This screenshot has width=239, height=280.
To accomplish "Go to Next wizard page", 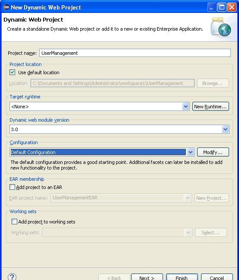I will click(x=147, y=277).
